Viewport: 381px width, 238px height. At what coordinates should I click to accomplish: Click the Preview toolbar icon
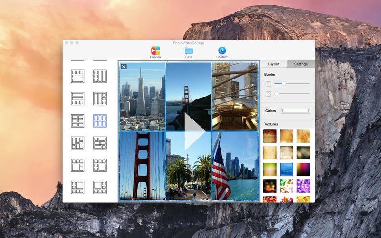point(156,51)
